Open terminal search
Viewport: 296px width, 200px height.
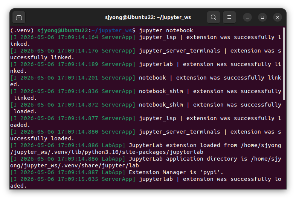[x=214, y=17]
